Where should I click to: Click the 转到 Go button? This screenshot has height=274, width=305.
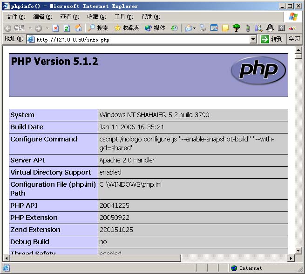(x=271, y=39)
